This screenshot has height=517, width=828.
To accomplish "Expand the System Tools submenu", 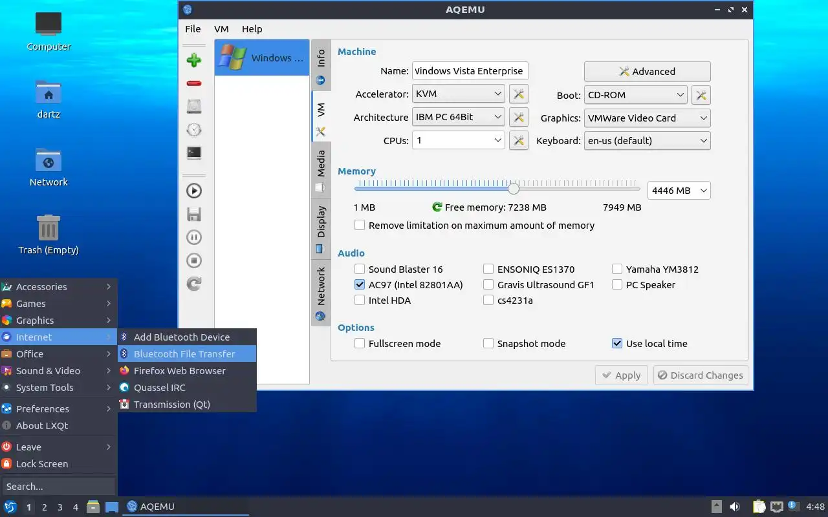I will point(58,388).
